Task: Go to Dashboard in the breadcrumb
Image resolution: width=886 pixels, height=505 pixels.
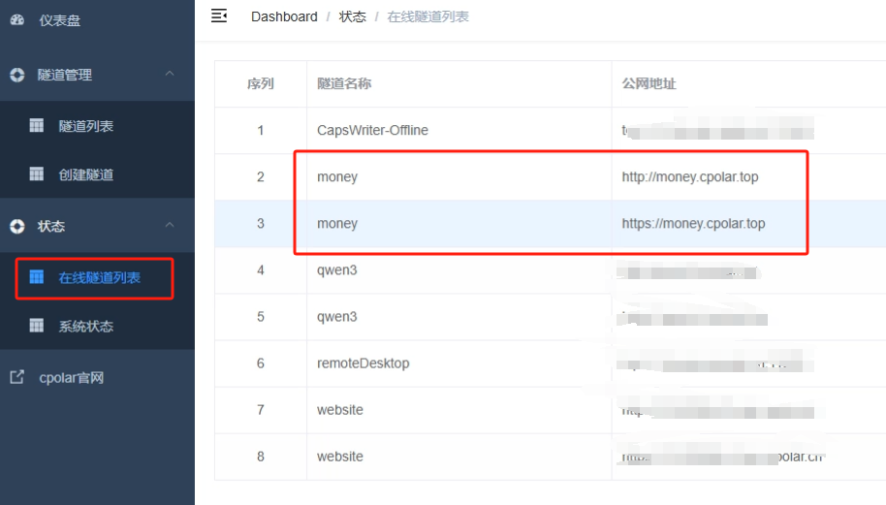Action: [x=284, y=16]
